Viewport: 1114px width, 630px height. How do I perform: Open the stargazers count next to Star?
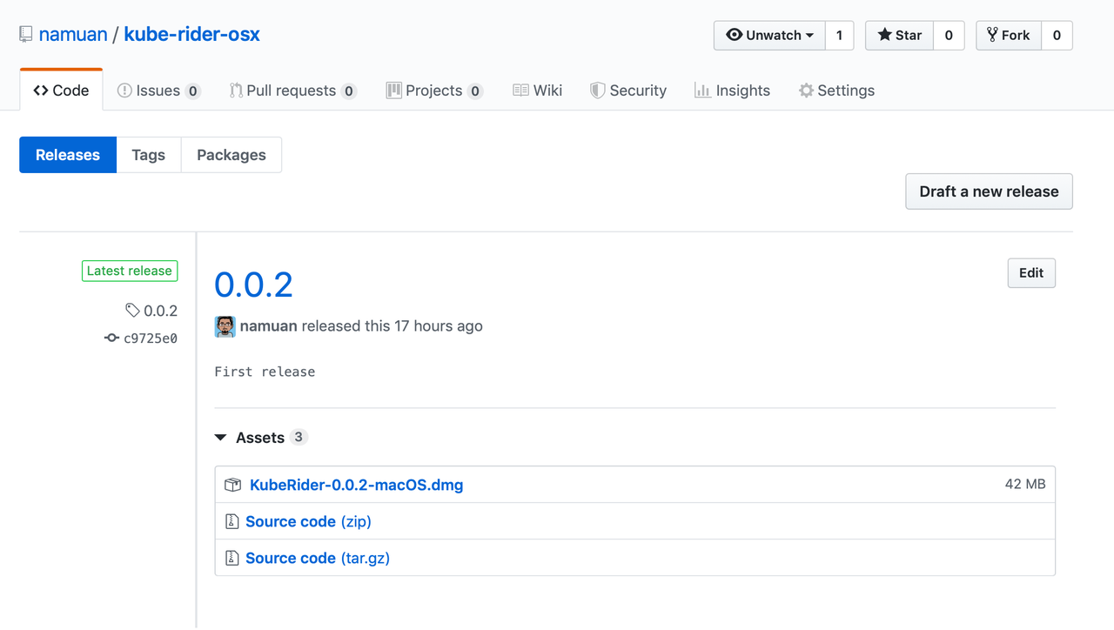[949, 35]
